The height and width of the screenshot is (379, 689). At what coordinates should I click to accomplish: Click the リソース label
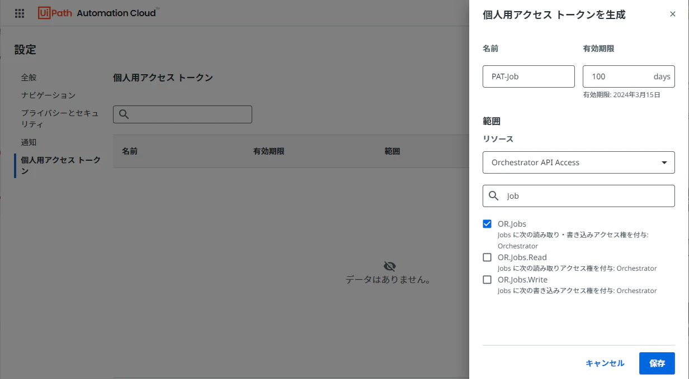click(498, 138)
